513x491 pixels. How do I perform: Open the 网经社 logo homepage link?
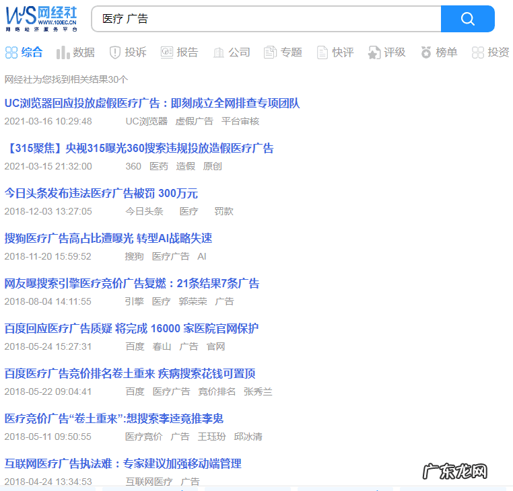tap(42, 19)
